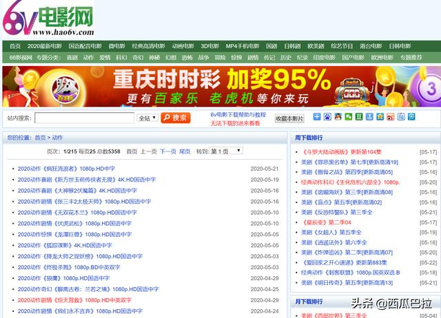Open 美剧《明日传奇》第五季 ranking link
The image size is (441, 318).
click(347, 283)
